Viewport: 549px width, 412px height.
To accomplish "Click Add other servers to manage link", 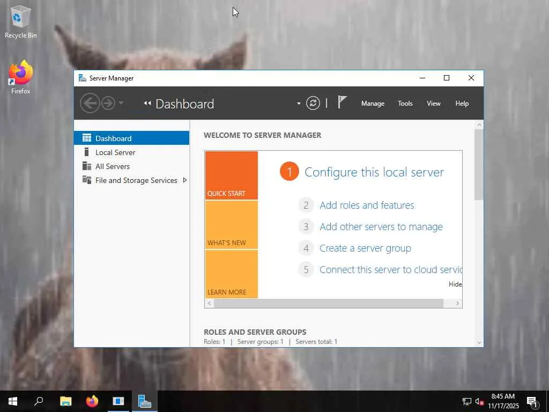I will coord(381,227).
